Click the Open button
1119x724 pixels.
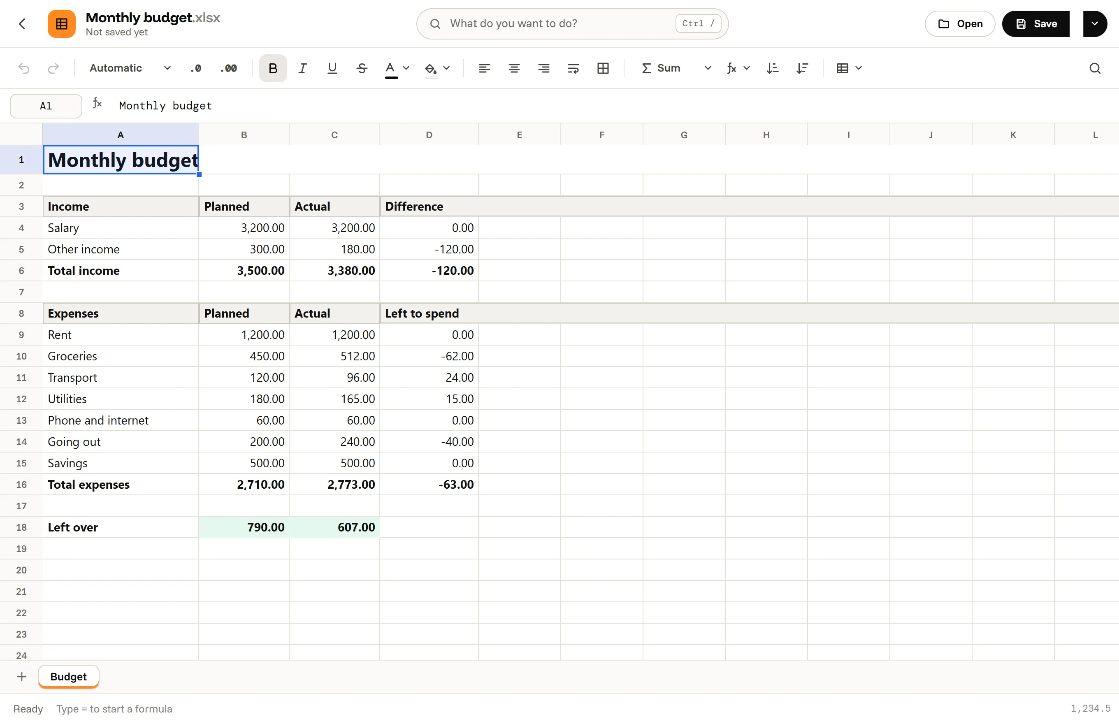960,23
